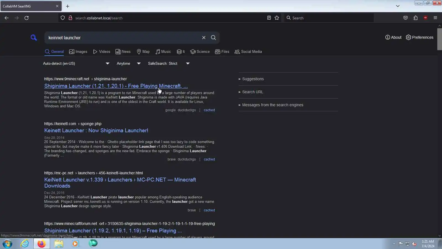442x249 pixels.
Task: Reload the current page
Action: pyautogui.click(x=27, y=18)
